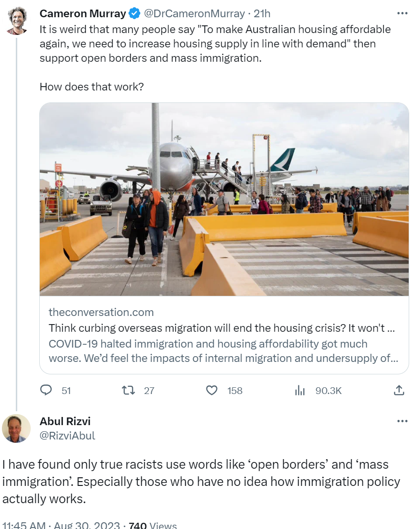Open more options on Cameron Murray's tweet
Image resolution: width=413 pixels, height=529 pixels.
[x=402, y=13]
